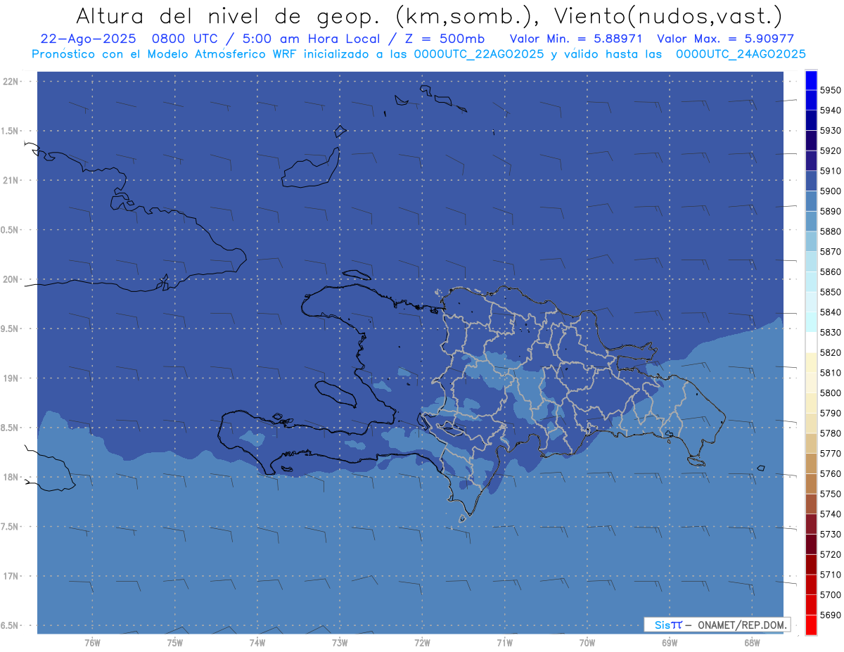Click the 5840 colorbar label
Screen dimensions: 844x652
(x=831, y=312)
